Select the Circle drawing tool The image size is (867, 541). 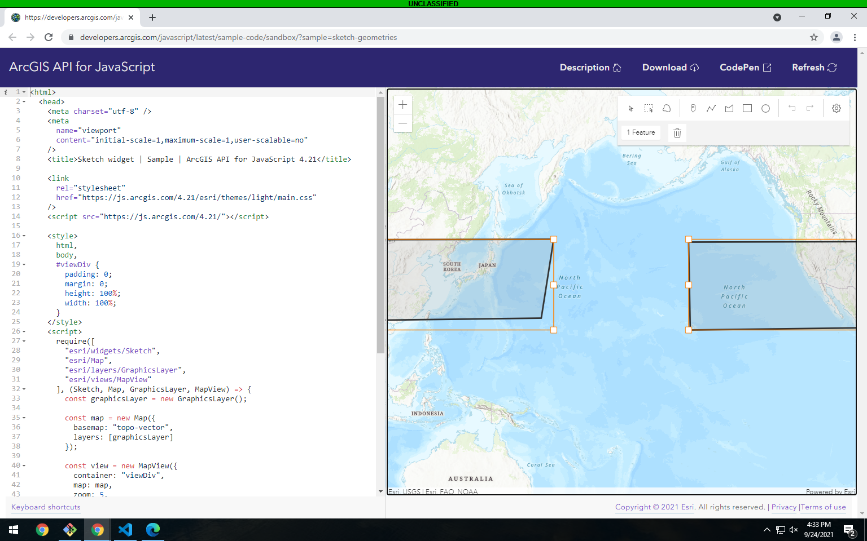pos(765,108)
